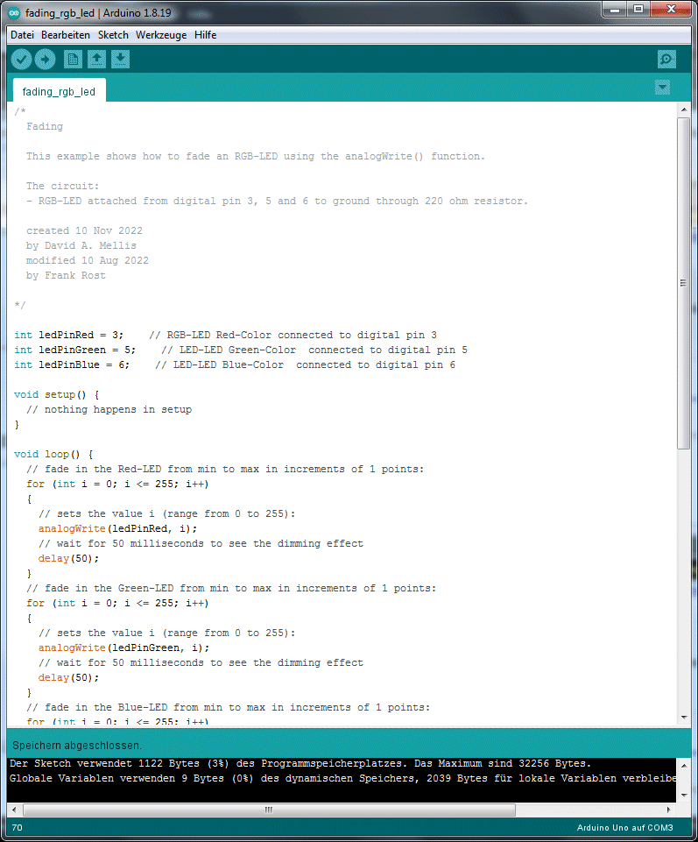Click the console line 'Globale Variablen verwenden 9 Bytes'
698x842 pixels.
click(x=342, y=779)
